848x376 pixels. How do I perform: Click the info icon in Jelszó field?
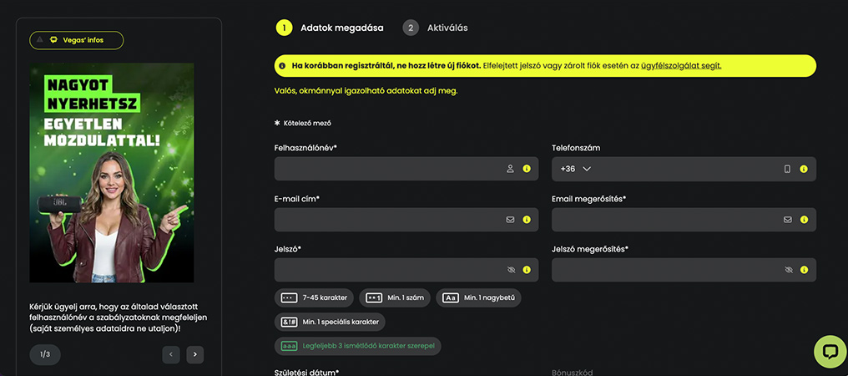[x=527, y=270]
